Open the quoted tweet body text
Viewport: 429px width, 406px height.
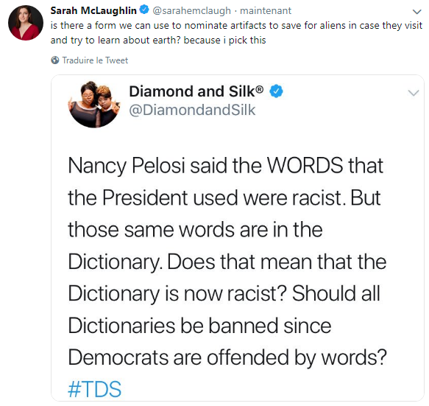pos(227,277)
